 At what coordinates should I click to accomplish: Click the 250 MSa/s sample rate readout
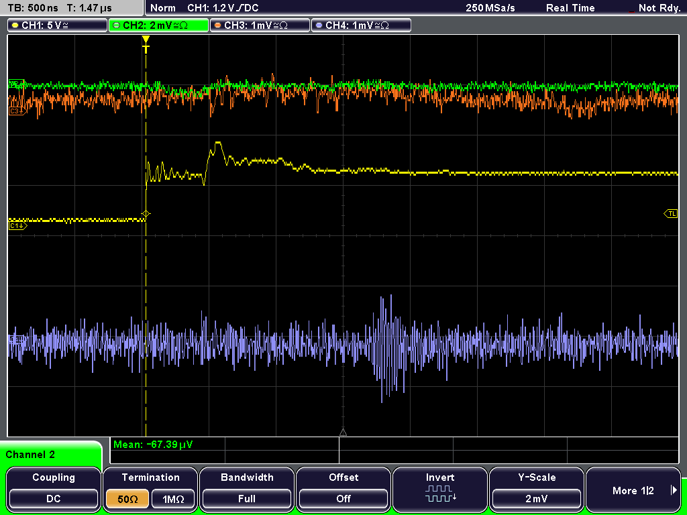pos(490,8)
